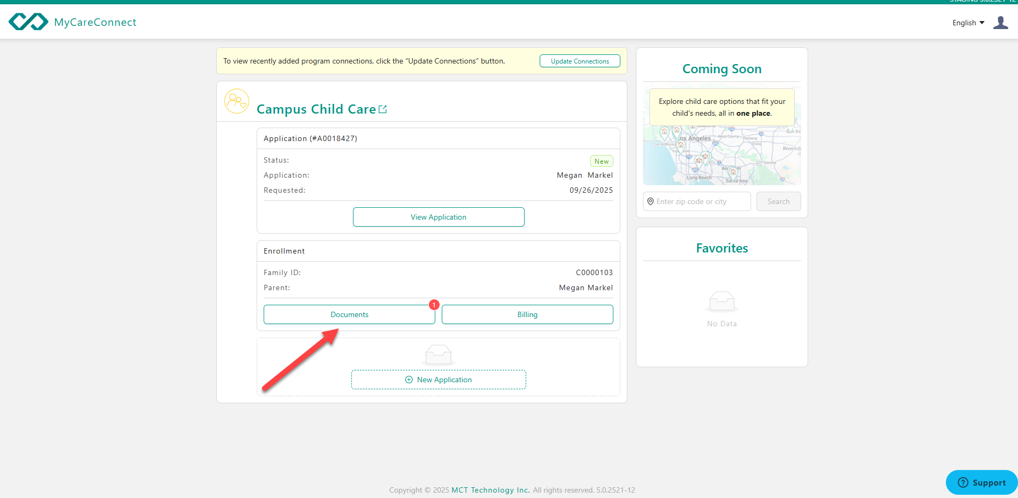The height and width of the screenshot is (498, 1018).
Task: Click the MyCareConnect logo icon
Action: click(x=29, y=22)
